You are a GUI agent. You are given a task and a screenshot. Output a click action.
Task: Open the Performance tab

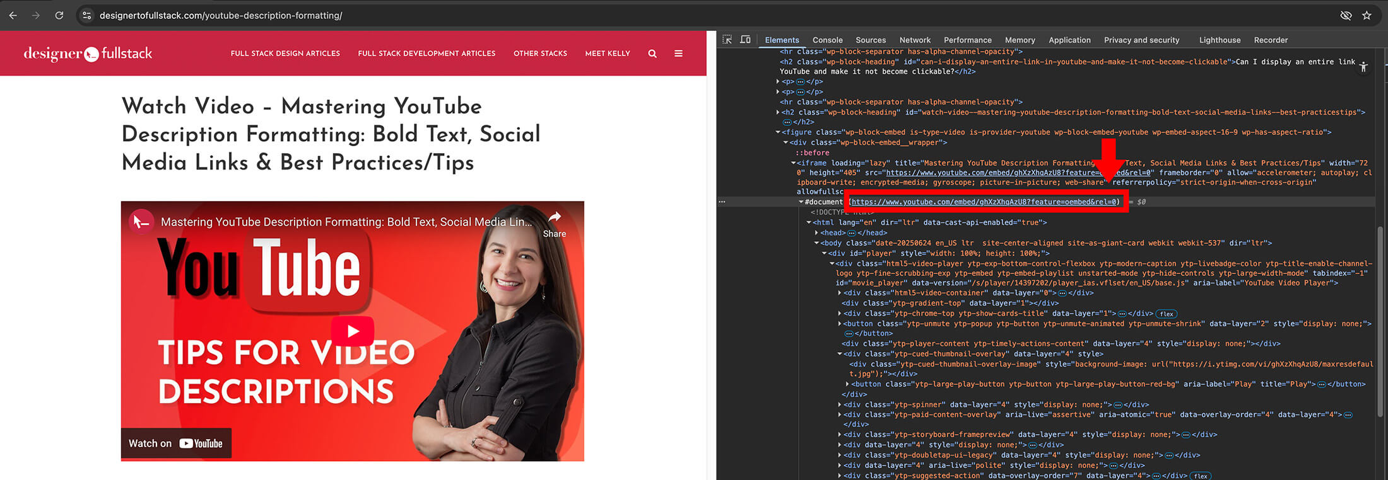(x=967, y=40)
